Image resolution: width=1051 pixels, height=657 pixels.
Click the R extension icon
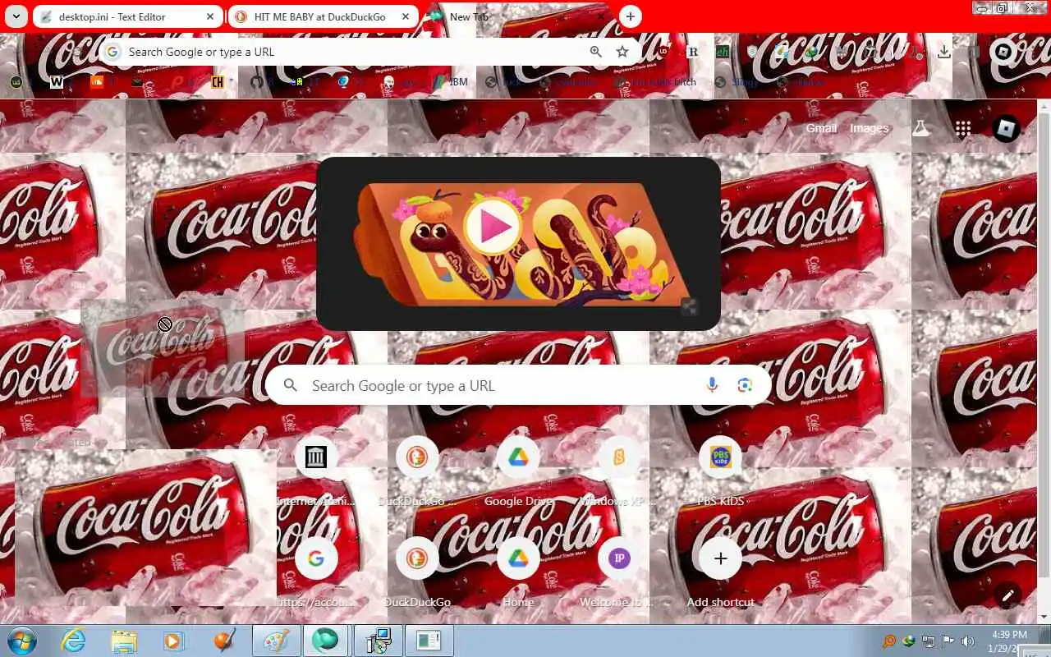coord(692,52)
